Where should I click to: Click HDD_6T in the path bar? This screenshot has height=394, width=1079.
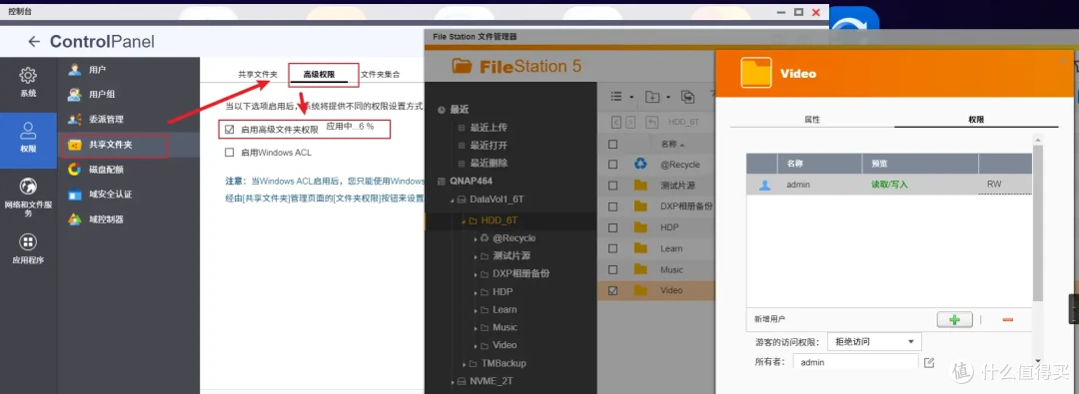[x=684, y=123]
